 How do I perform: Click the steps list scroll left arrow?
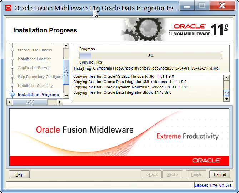click(x=9, y=102)
